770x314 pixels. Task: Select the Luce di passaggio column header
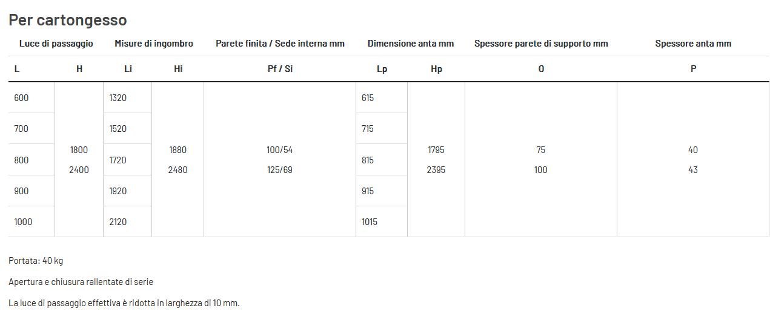tap(56, 44)
